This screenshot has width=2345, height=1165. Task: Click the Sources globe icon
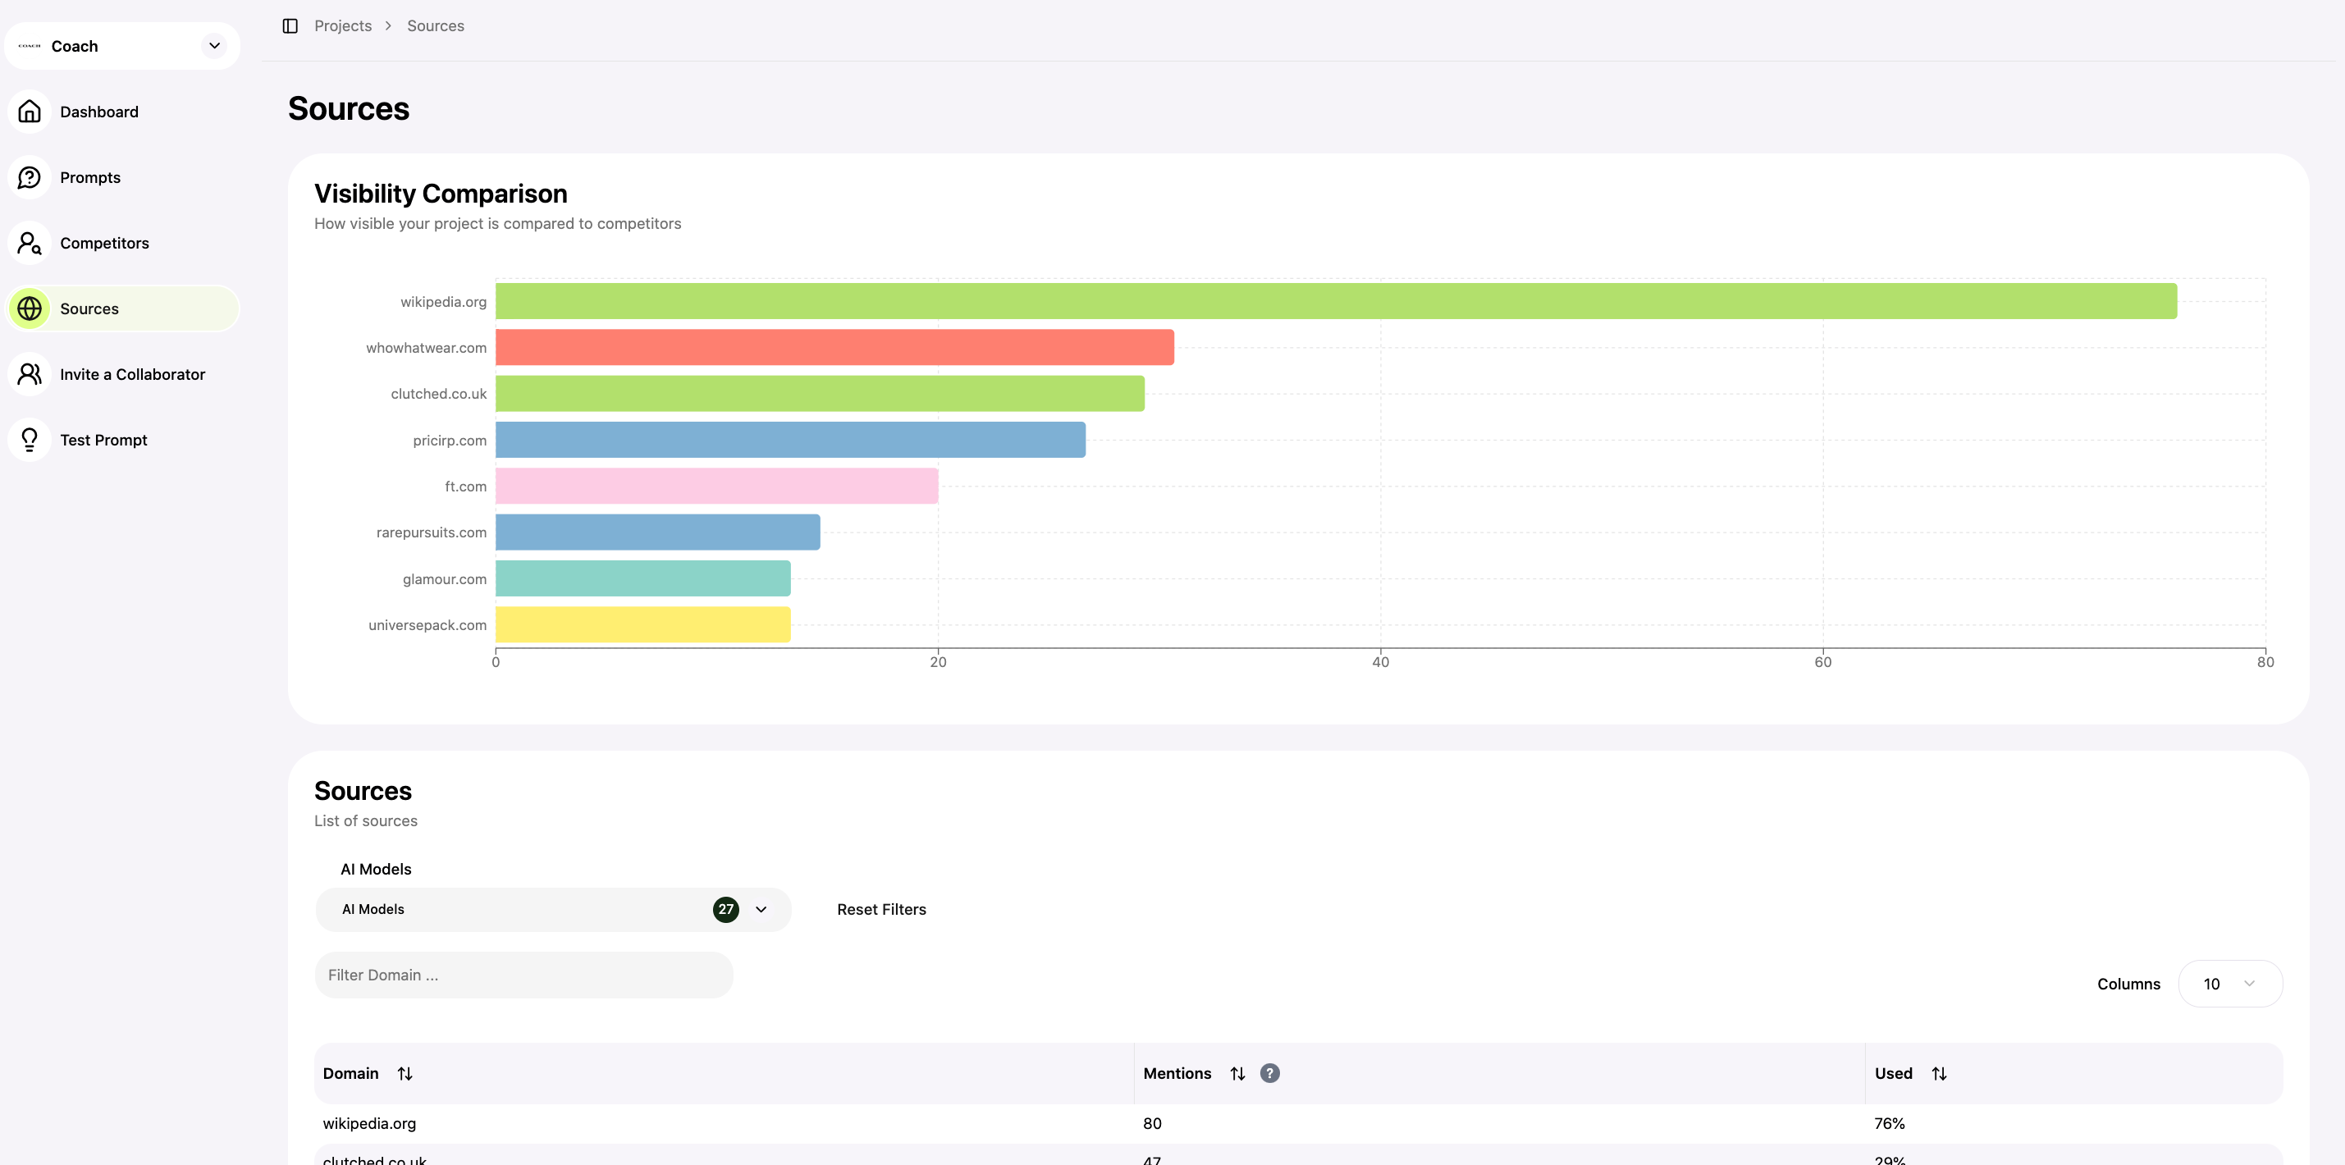pos(30,308)
